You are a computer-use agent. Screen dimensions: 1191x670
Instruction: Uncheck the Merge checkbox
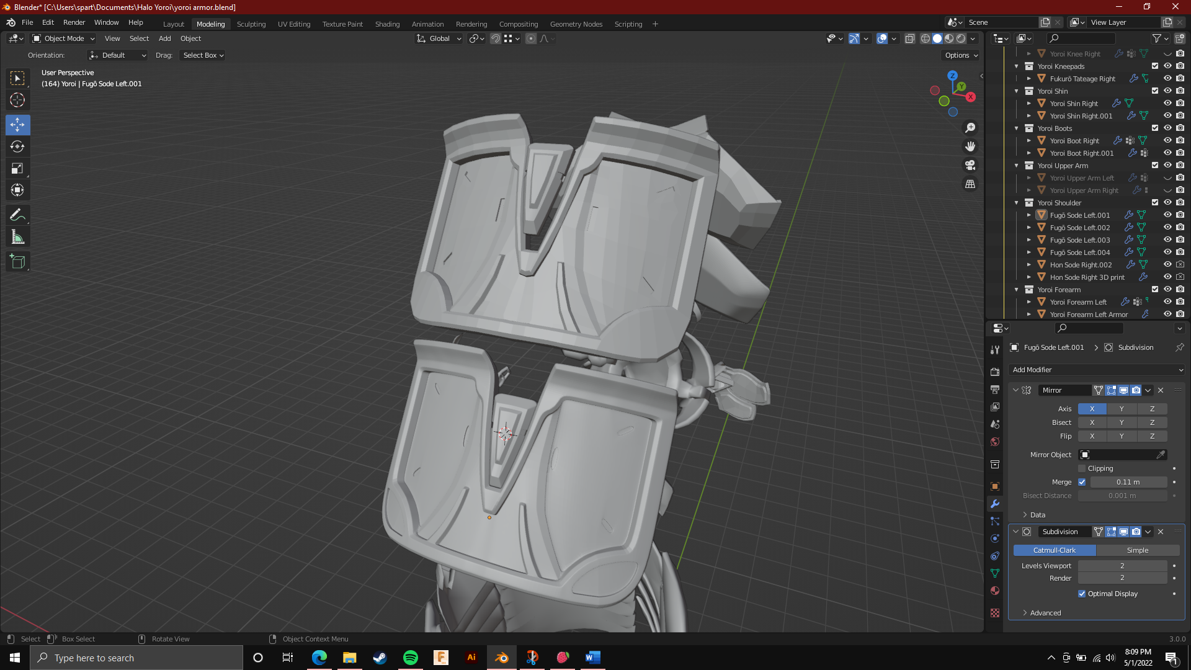tap(1082, 482)
